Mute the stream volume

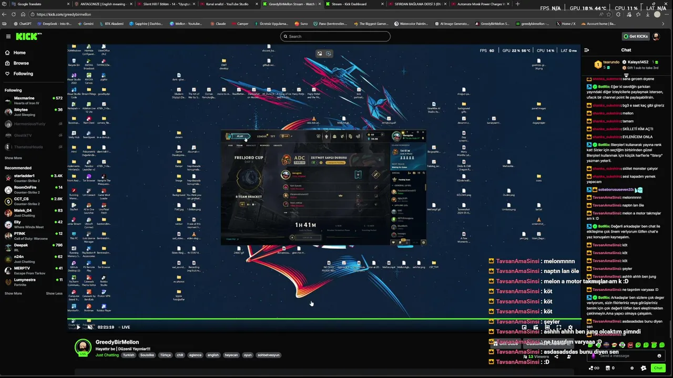[90, 327]
